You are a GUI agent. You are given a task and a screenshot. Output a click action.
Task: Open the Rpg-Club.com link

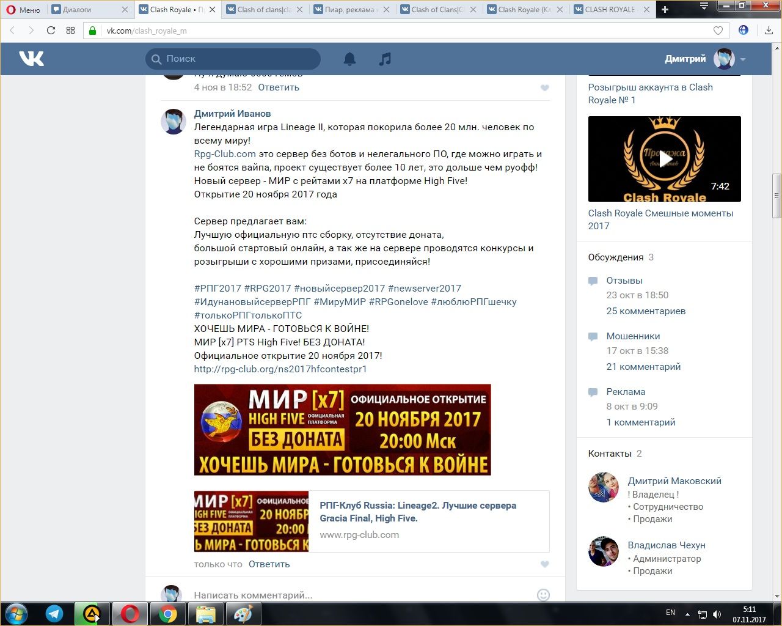(225, 154)
